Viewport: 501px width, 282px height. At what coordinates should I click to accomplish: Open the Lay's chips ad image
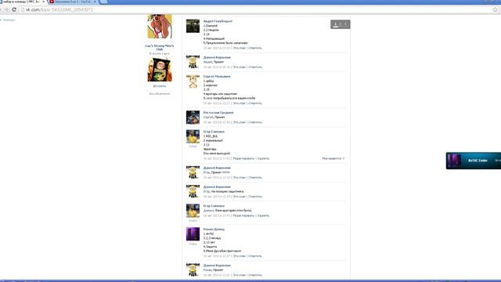coord(160,70)
